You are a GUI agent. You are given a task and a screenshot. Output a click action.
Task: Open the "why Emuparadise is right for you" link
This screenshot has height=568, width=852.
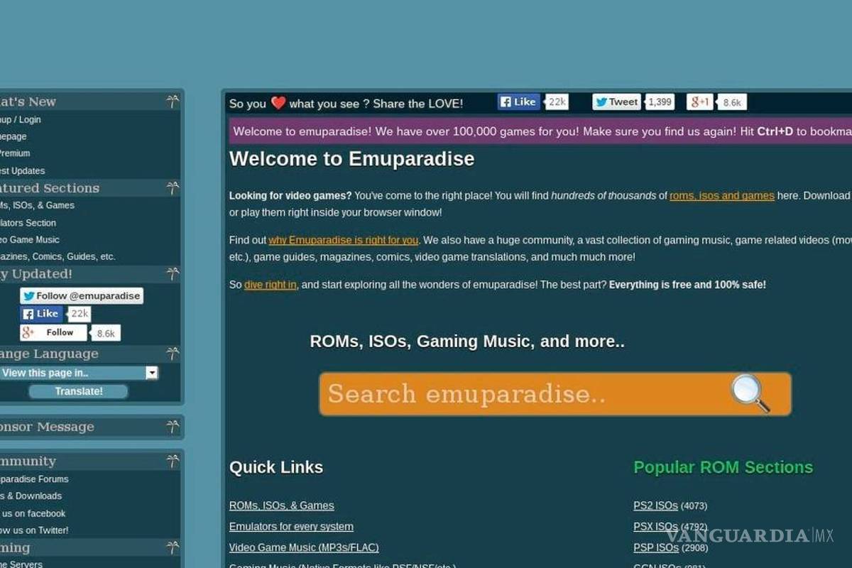[344, 240]
